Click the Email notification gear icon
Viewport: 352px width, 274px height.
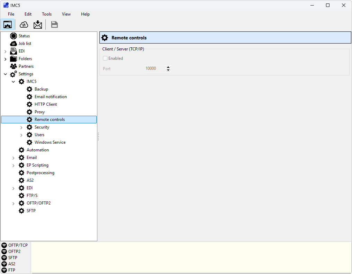tap(29, 97)
